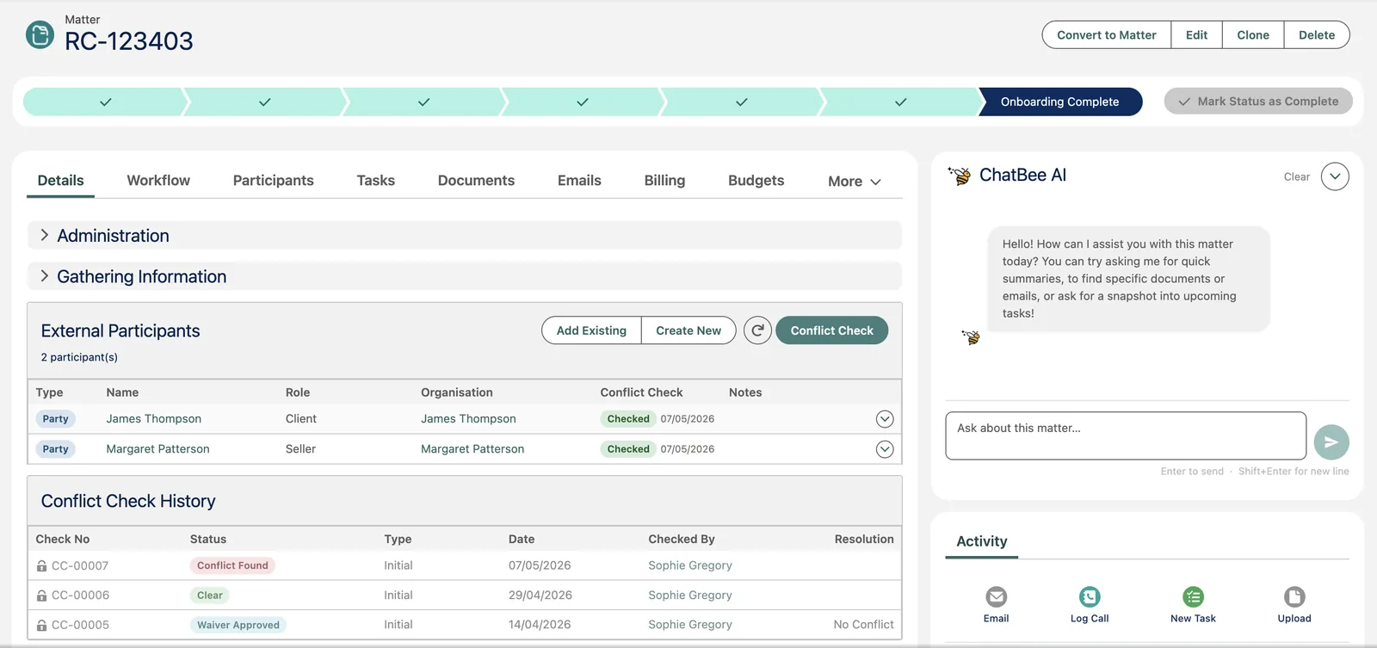Open the James Thompson participant link

click(153, 419)
